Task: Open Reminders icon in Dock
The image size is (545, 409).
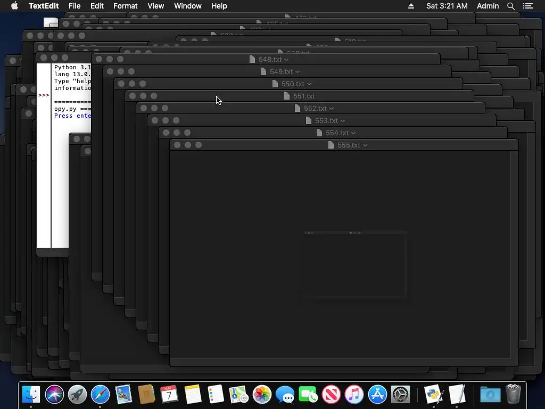Action: [216, 395]
